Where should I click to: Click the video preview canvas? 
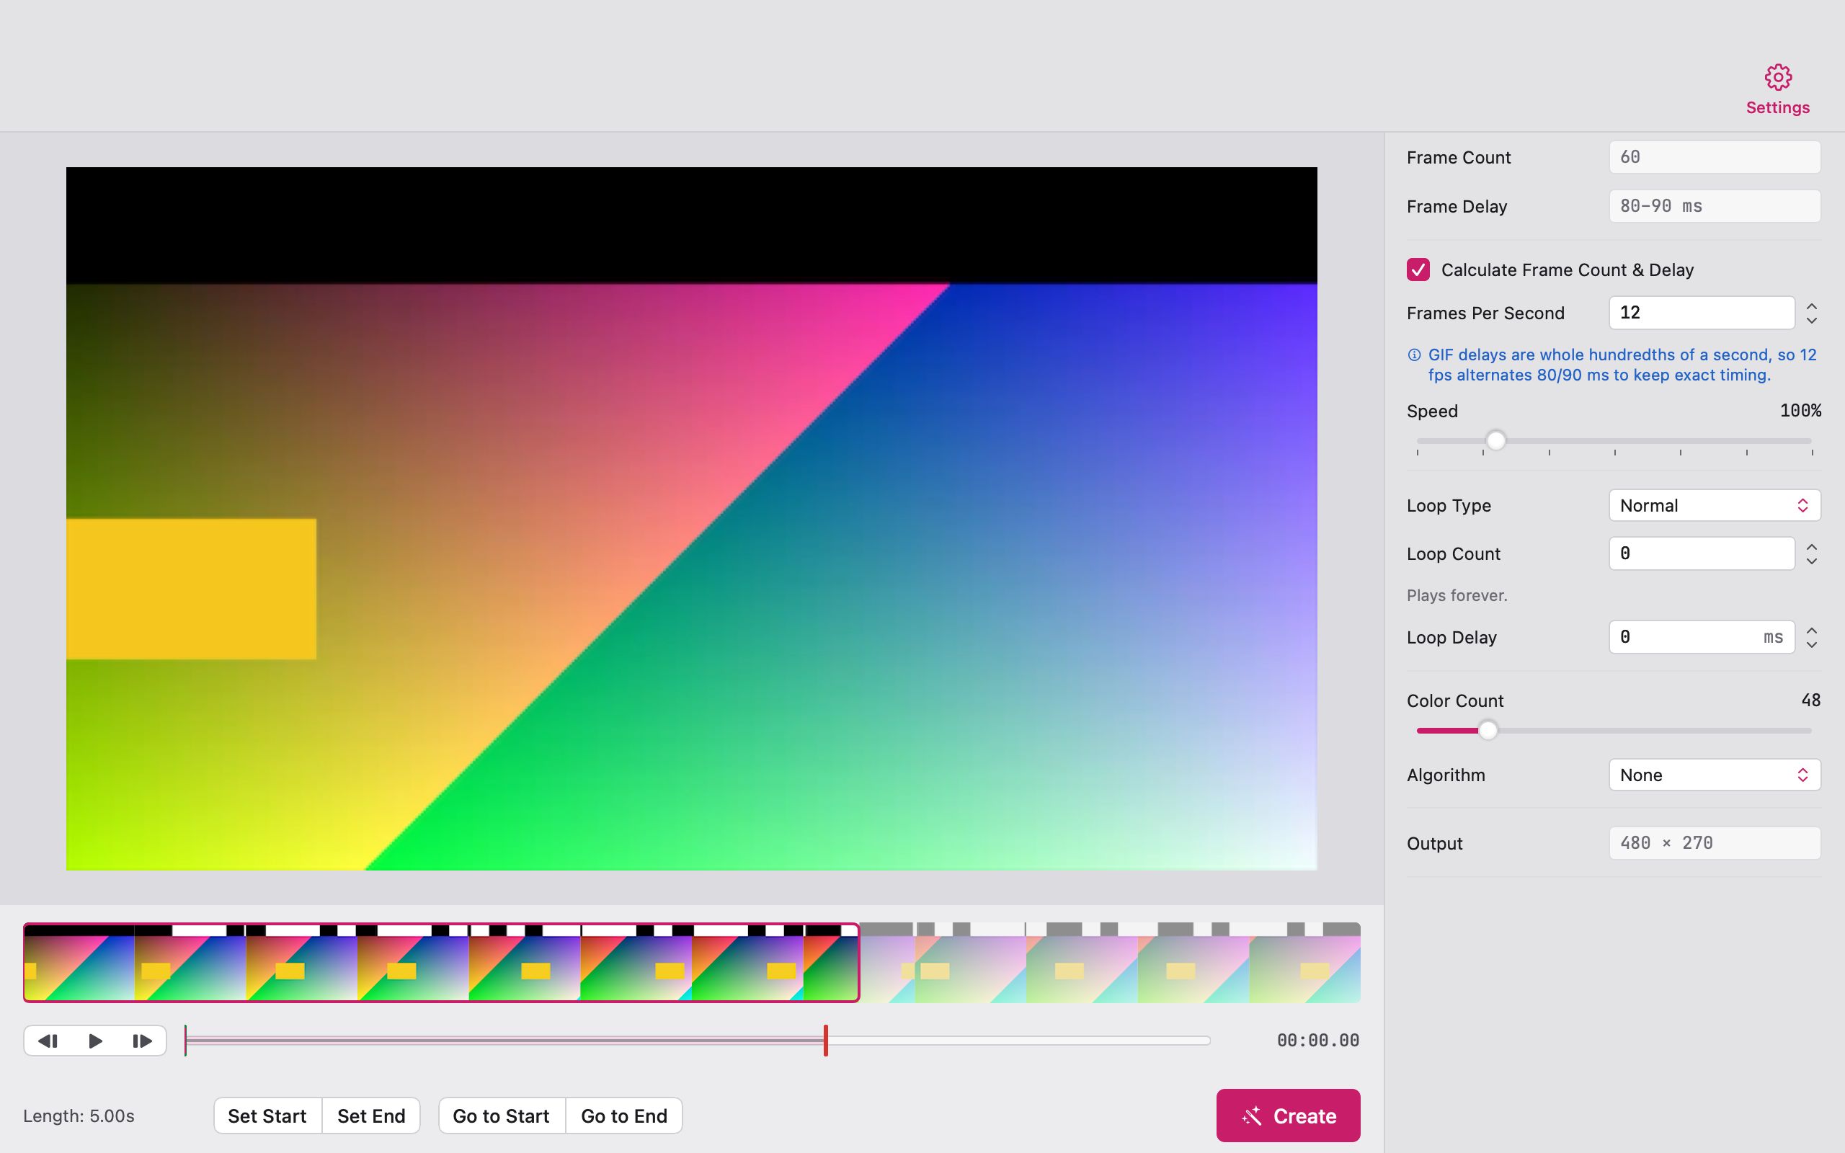691,519
